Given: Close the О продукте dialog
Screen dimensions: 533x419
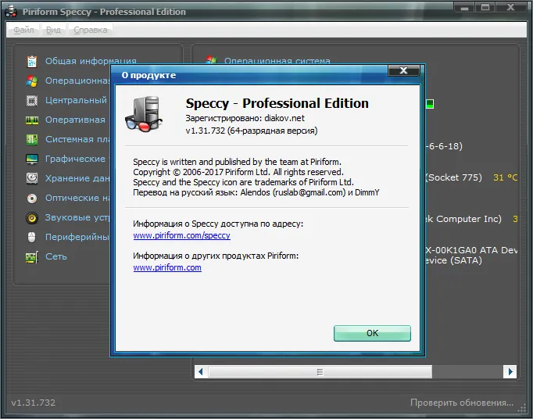Looking at the screenshot, I should [x=403, y=70].
